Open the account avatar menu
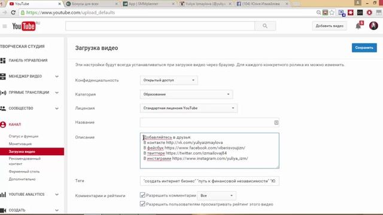 [x=373, y=26]
